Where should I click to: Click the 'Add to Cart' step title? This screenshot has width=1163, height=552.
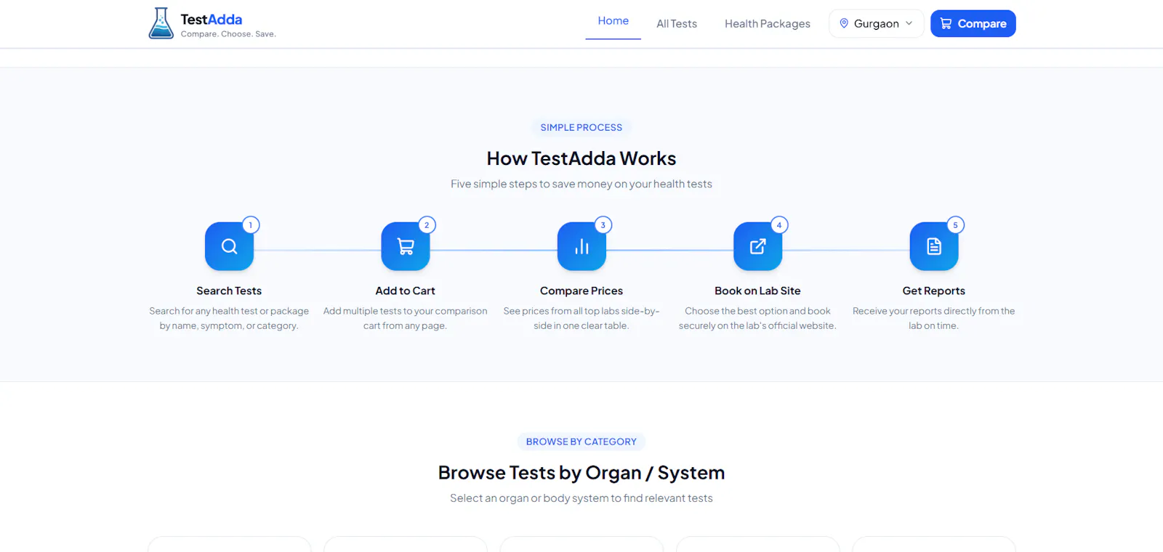click(406, 291)
